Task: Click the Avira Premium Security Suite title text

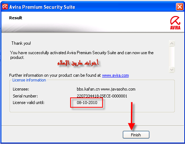Action: click(42, 7)
